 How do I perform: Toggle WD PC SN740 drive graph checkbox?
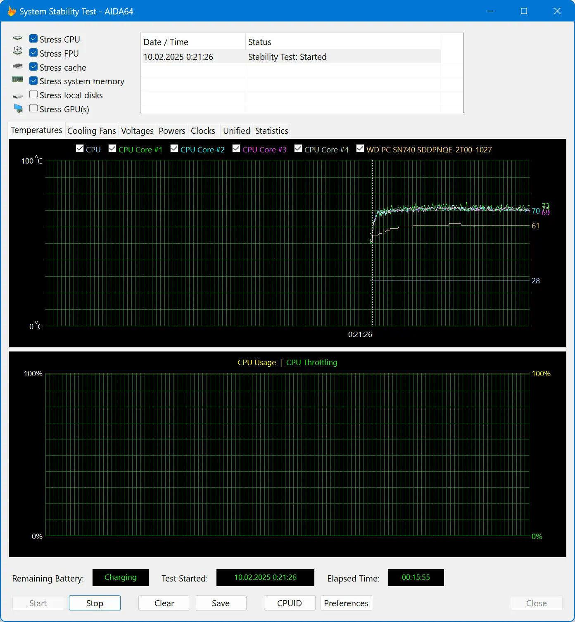point(360,149)
